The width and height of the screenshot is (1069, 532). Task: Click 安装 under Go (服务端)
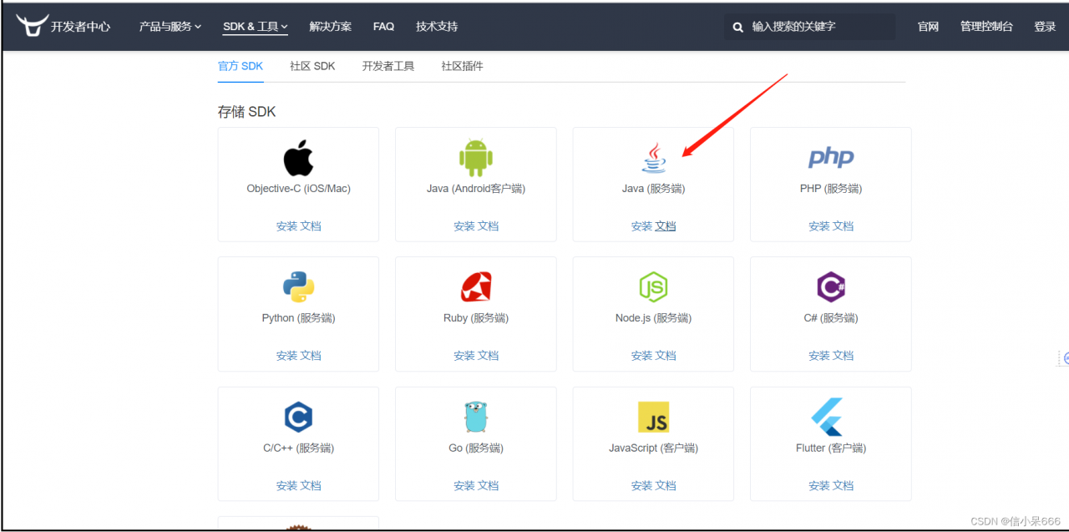pos(464,486)
